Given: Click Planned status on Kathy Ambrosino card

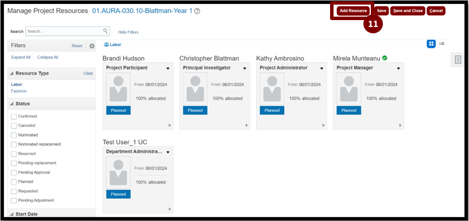Looking at the screenshot, I should click(x=272, y=110).
